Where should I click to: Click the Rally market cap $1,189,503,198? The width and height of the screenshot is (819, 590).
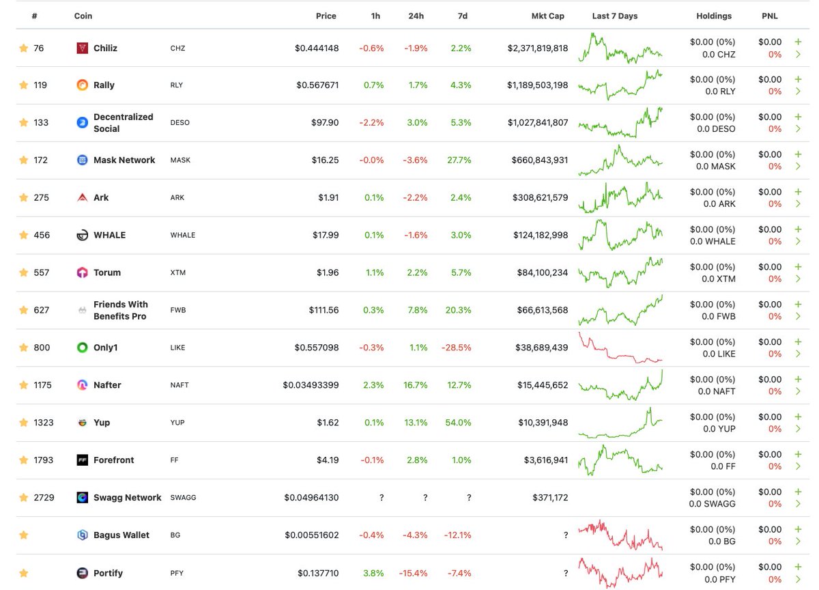[538, 85]
